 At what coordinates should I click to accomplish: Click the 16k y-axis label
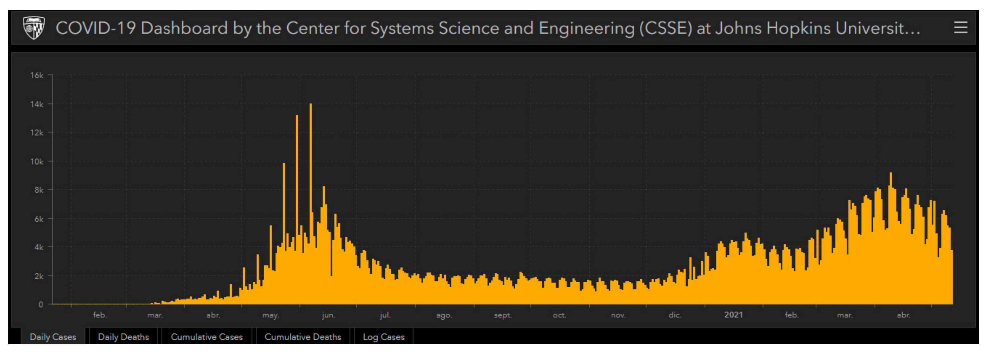[37, 75]
